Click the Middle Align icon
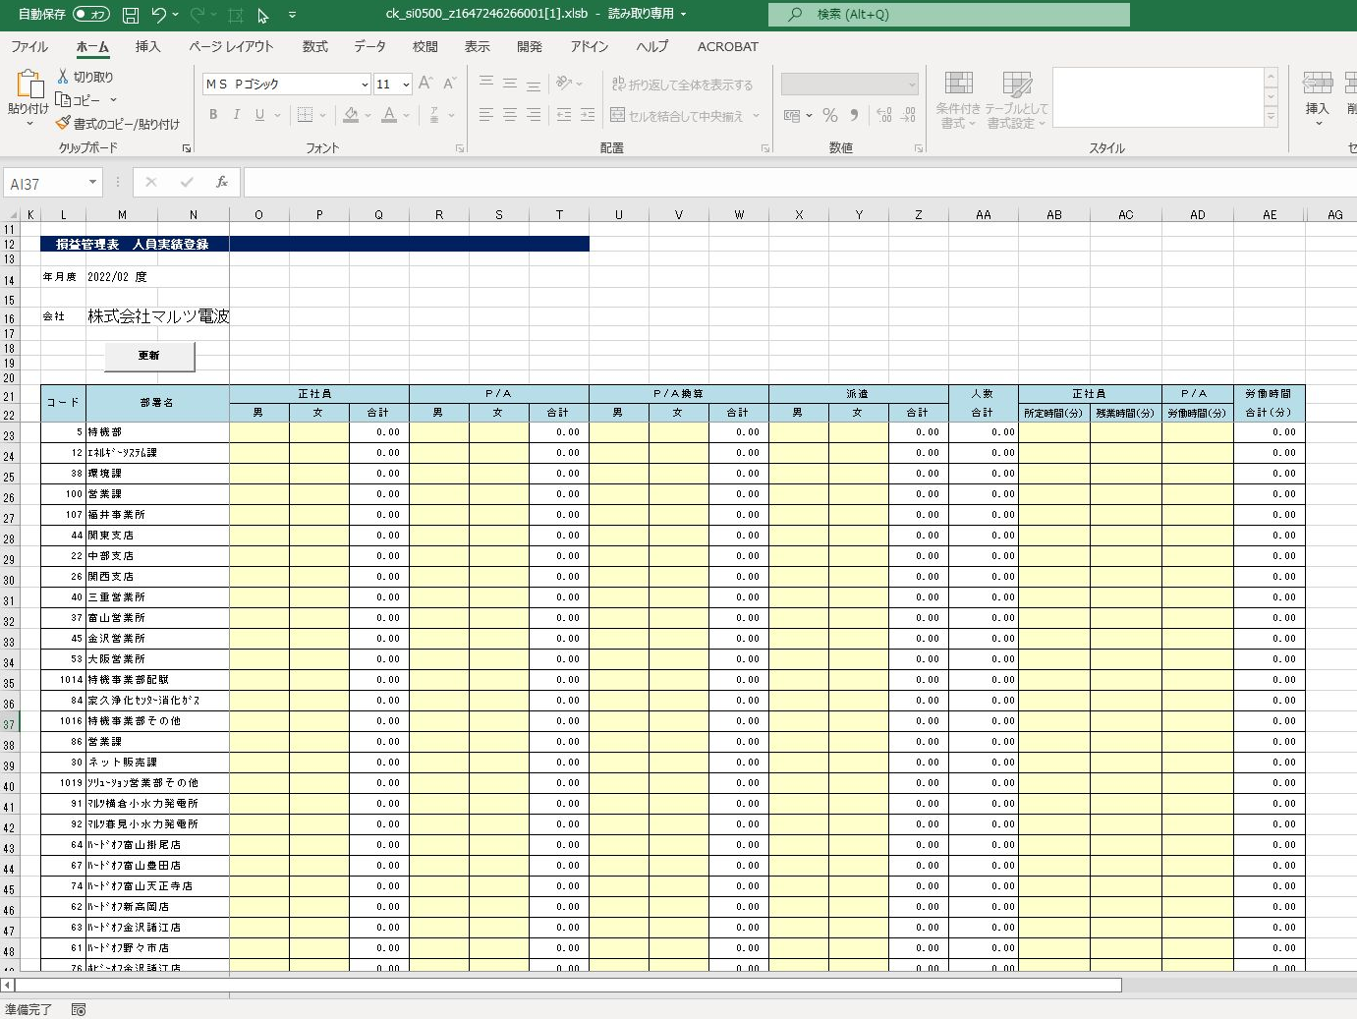 pyautogui.click(x=510, y=84)
